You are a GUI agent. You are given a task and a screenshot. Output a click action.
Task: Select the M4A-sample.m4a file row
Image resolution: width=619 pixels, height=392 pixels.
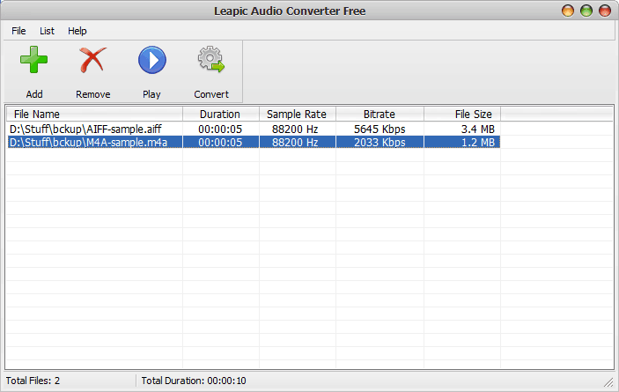[x=254, y=142]
